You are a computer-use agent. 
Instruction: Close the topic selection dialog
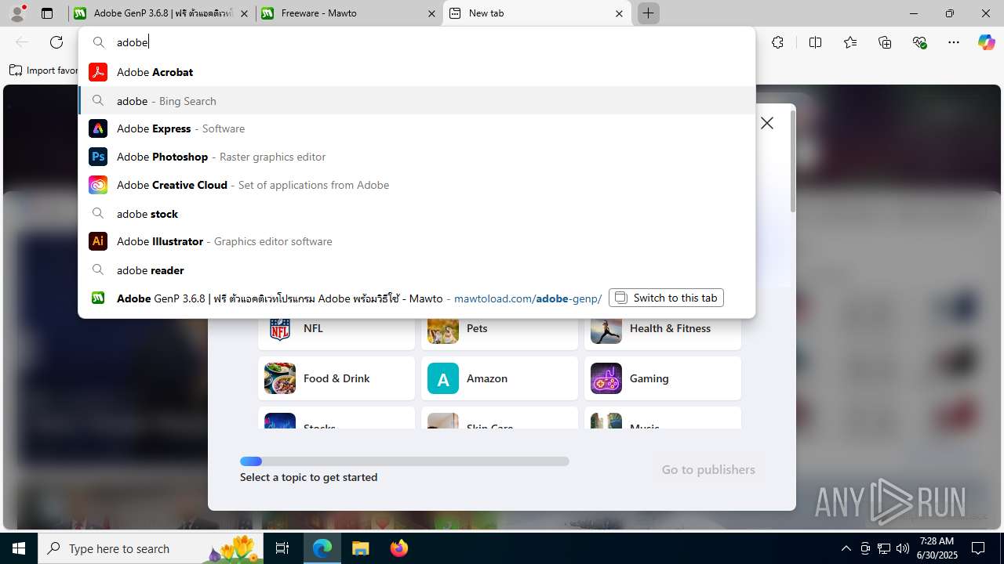click(x=767, y=123)
